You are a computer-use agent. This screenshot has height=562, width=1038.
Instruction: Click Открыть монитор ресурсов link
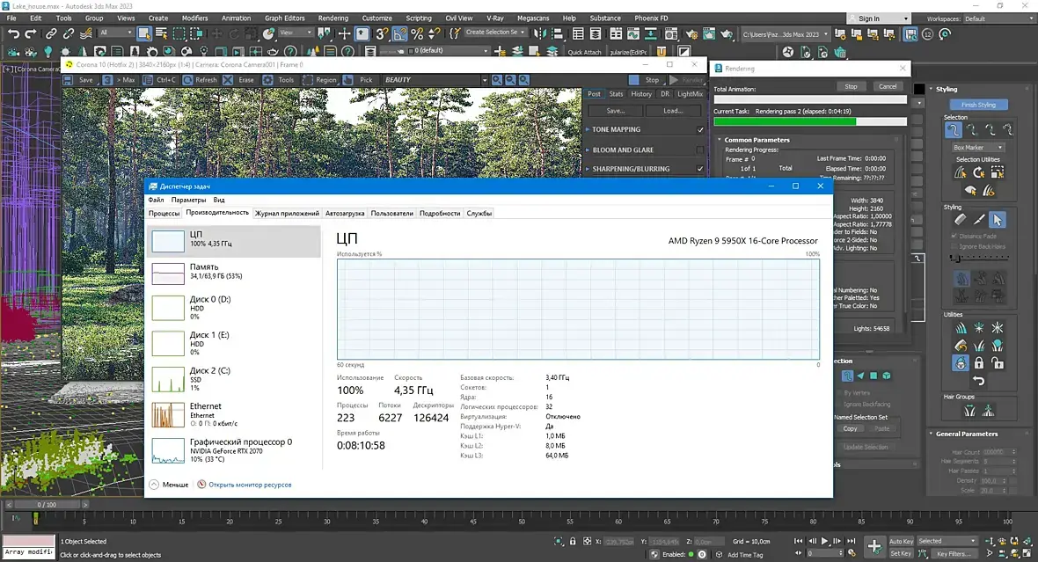point(249,485)
